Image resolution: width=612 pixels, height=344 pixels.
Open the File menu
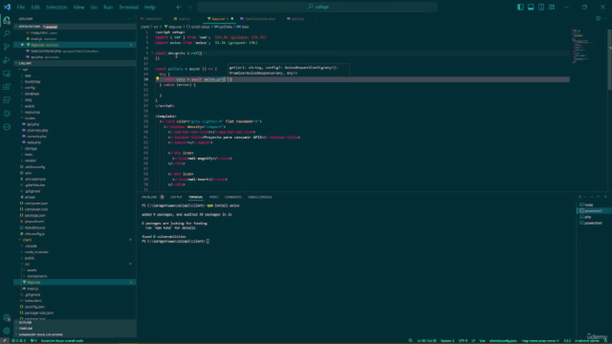(21, 7)
